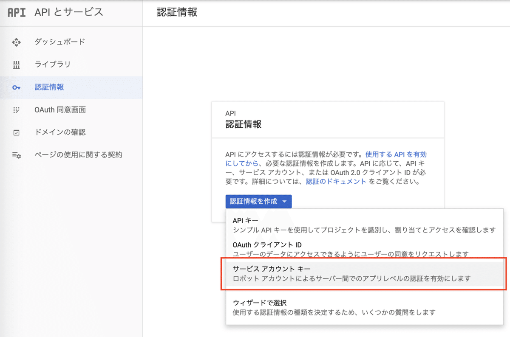Click the Library grid icon
This screenshot has height=337, width=510.
16,65
